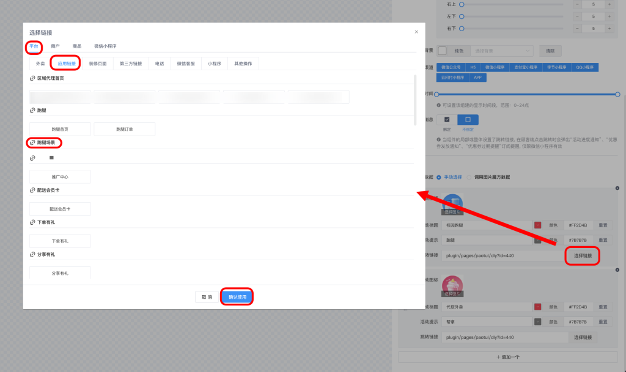
Task: Click minus stepper for 左下 corner radius
Action: click(576, 16)
